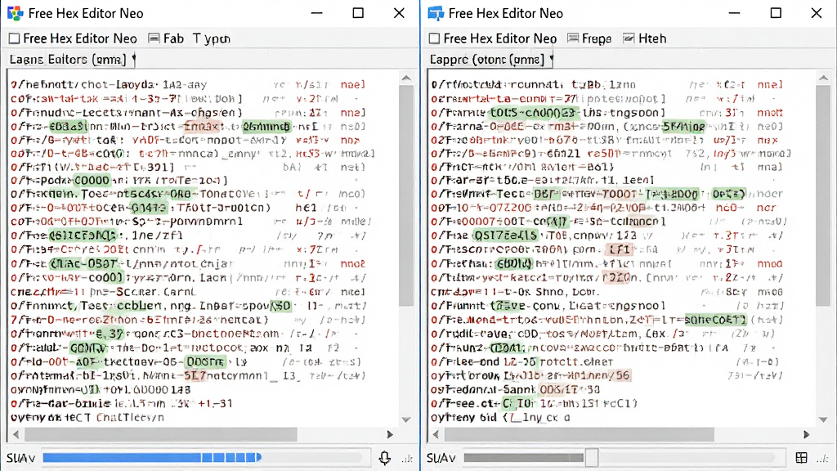Close the left Free Hex Editor Neo window
Screen dimensions: 837x471
399,13
